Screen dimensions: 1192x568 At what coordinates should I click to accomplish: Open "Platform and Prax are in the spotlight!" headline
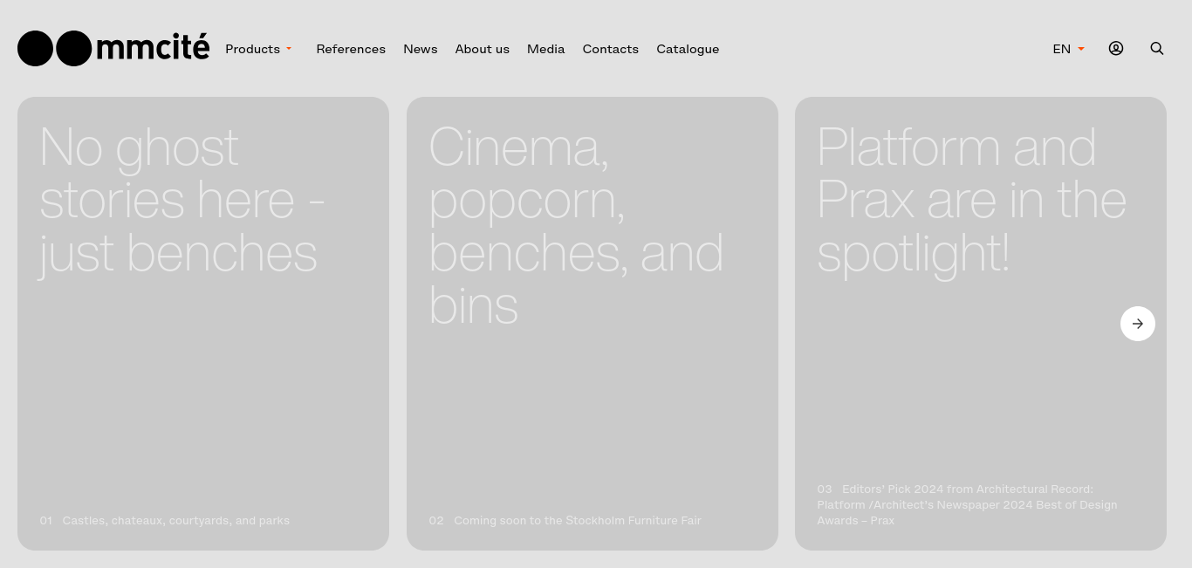pyautogui.click(x=971, y=202)
